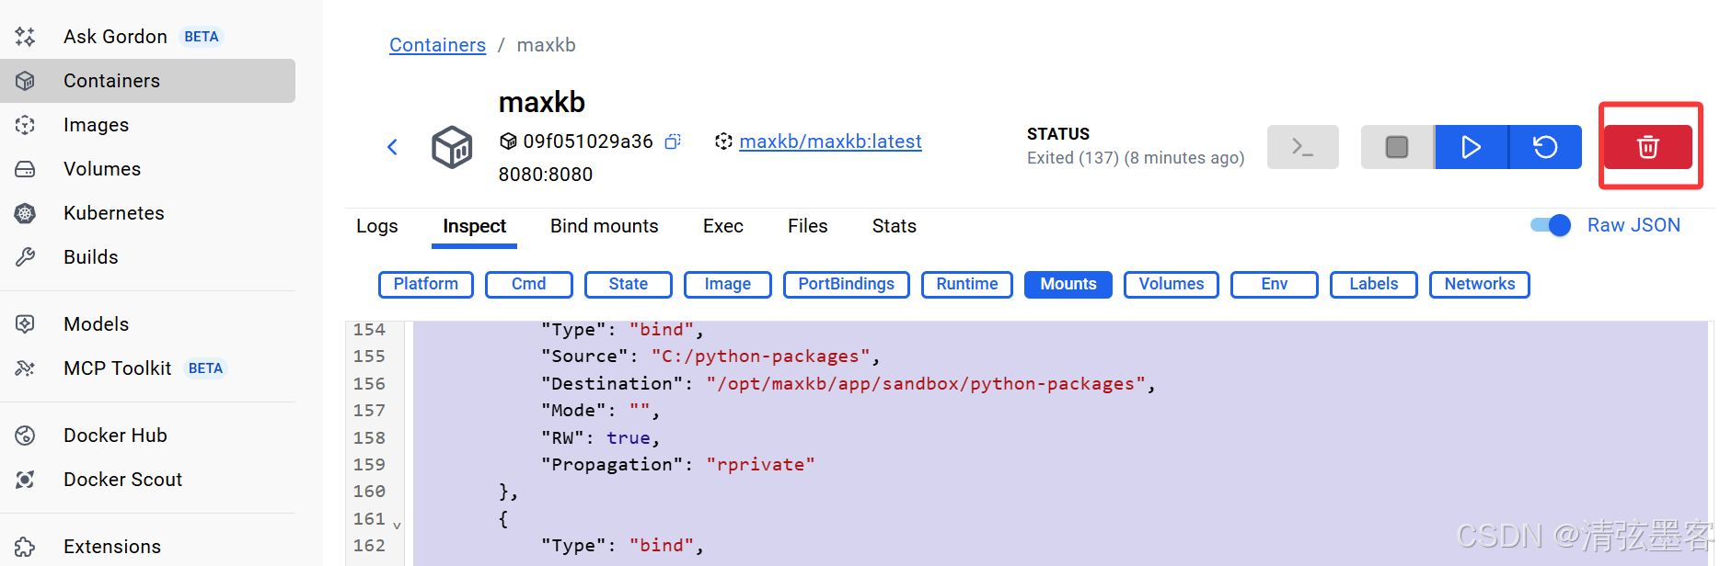The image size is (1720, 566).
Task: Click the Volumes drive icon
Action: (x=25, y=169)
